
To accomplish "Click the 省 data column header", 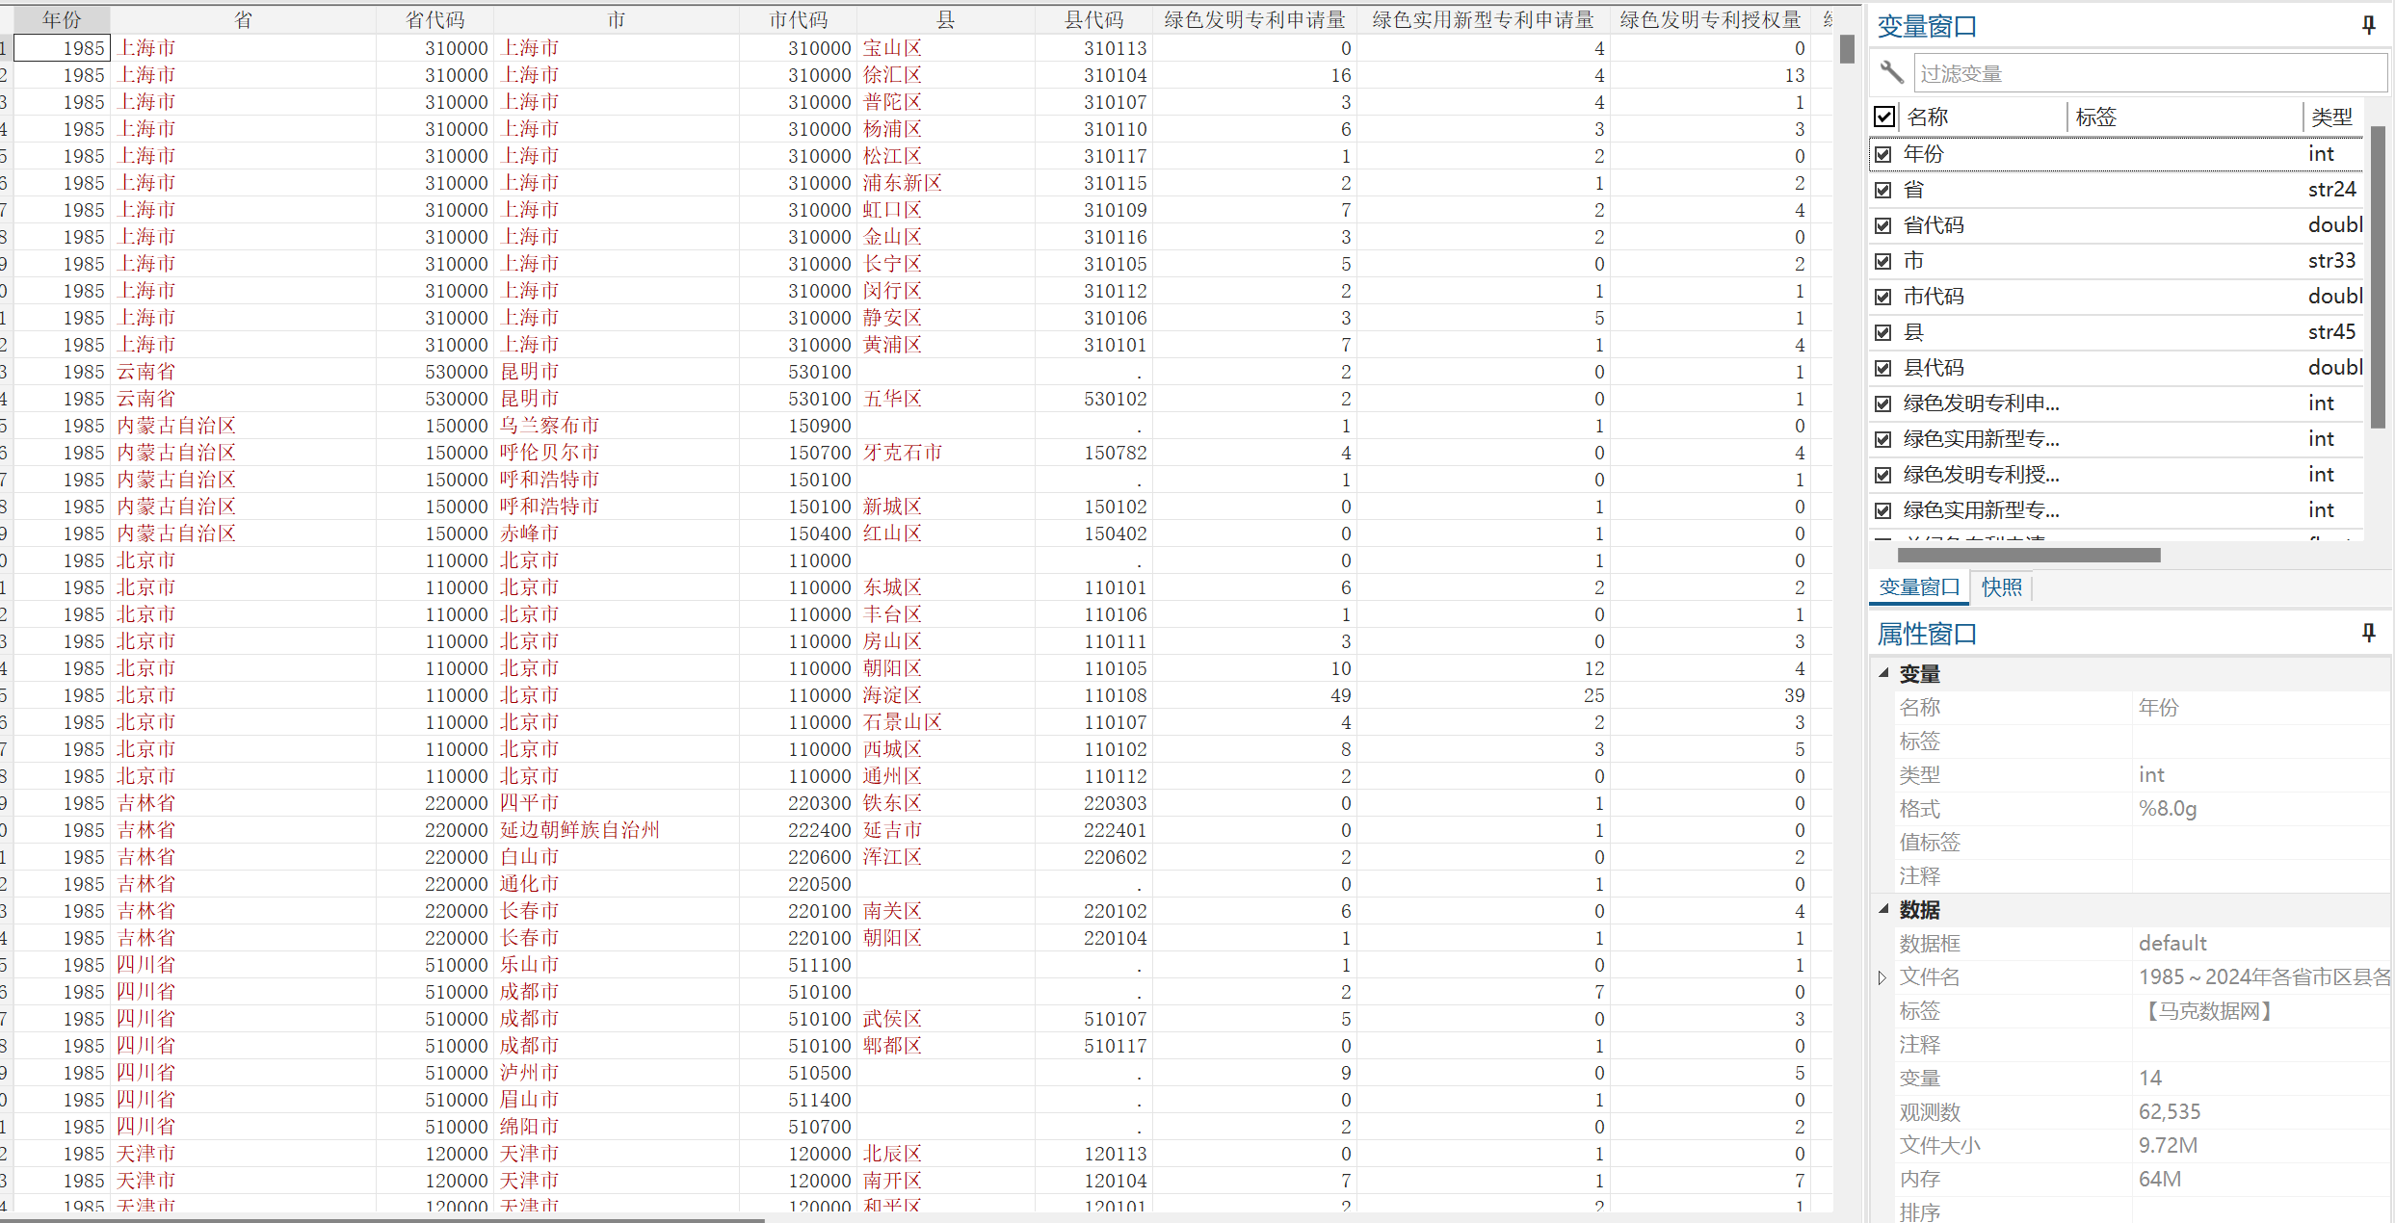I will 243,19.
